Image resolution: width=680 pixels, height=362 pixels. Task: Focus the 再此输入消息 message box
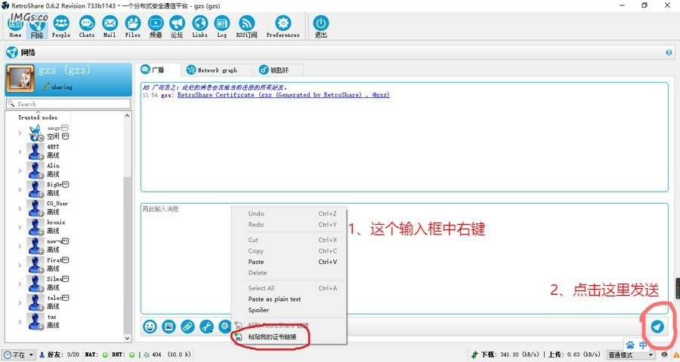tap(404, 259)
